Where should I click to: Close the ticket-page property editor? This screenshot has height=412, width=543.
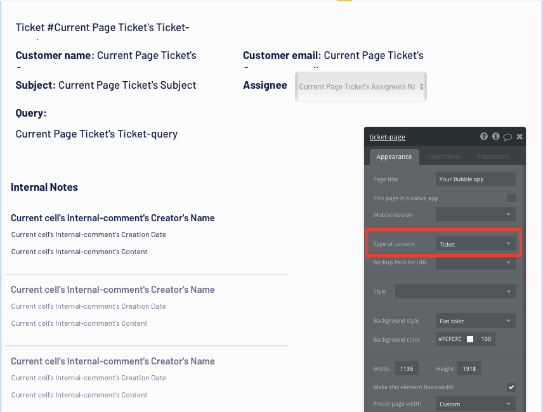coord(519,136)
